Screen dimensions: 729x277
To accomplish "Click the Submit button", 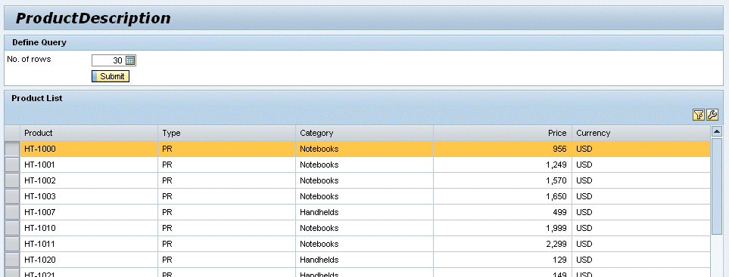I will pyautogui.click(x=111, y=76).
